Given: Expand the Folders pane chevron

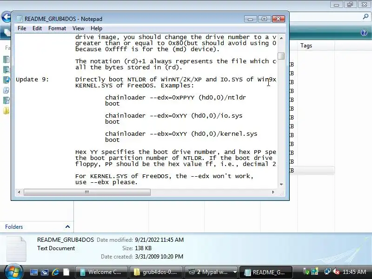Looking at the screenshot, I should pos(67,226).
